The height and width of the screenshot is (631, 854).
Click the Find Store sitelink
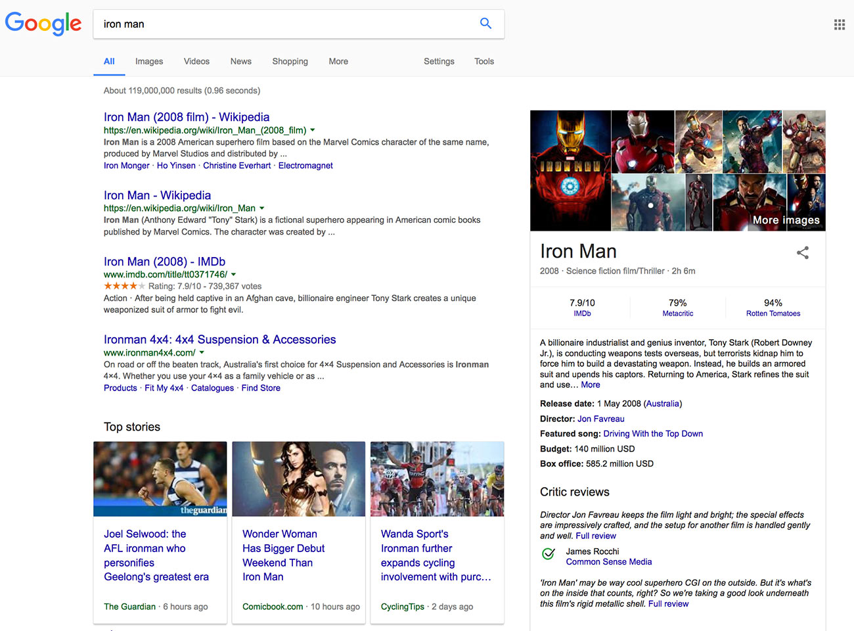[261, 388]
